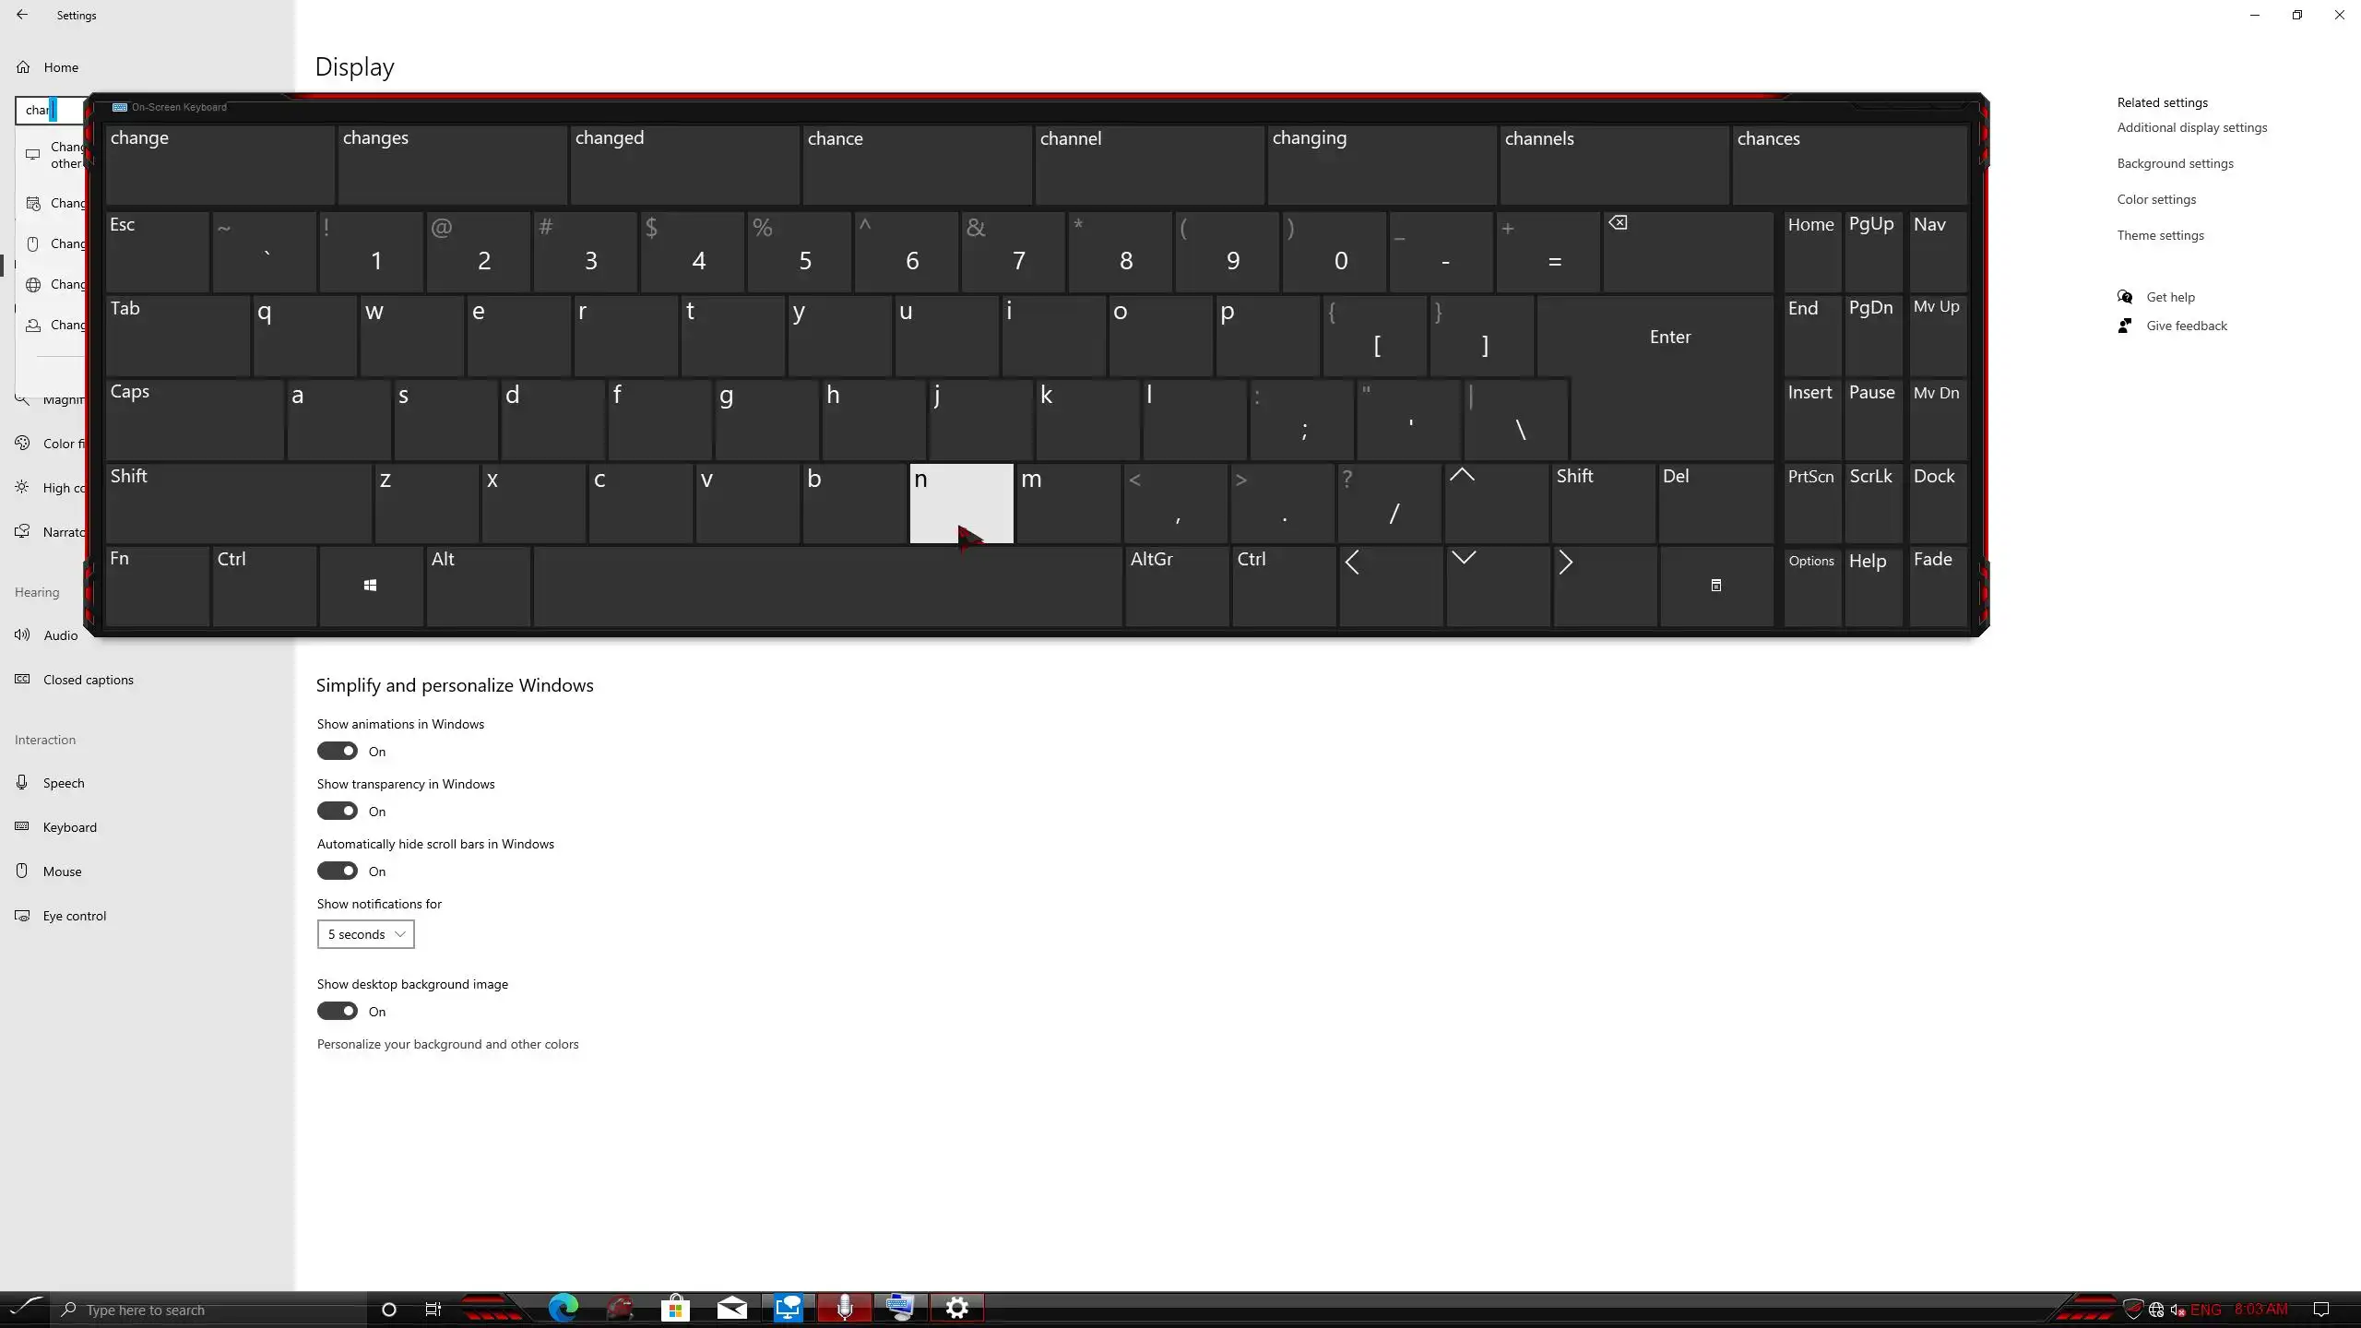2361x1328 pixels.
Task: Open Closed captions settings page
Action: point(88,680)
